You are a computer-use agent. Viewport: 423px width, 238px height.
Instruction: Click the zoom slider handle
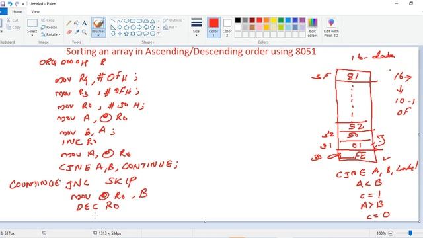click(410, 233)
